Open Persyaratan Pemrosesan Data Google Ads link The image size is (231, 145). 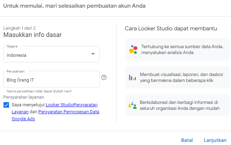[x=55, y=115]
